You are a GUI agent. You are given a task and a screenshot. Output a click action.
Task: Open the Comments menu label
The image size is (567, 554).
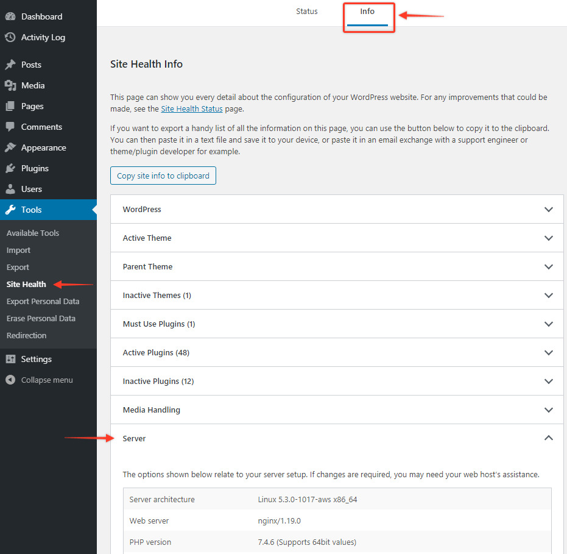pyautogui.click(x=41, y=127)
